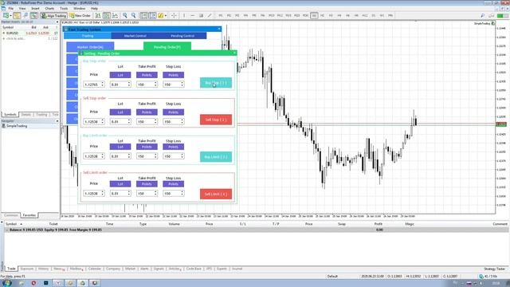Click the Sell Stop price stepper arrows
510x287 pixels.
click(x=103, y=121)
